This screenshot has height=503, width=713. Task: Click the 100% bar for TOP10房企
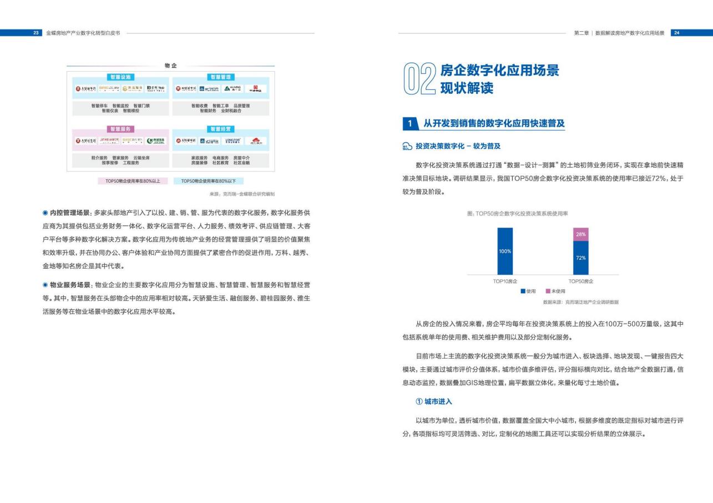click(x=505, y=251)
